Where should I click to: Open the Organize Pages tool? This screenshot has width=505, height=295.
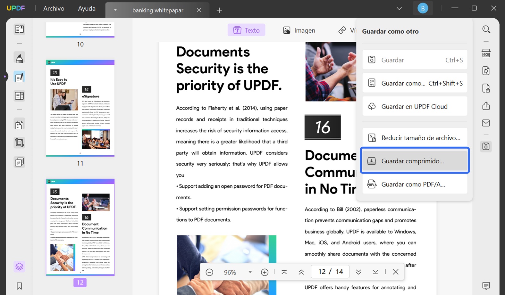[x=19, y=124]
